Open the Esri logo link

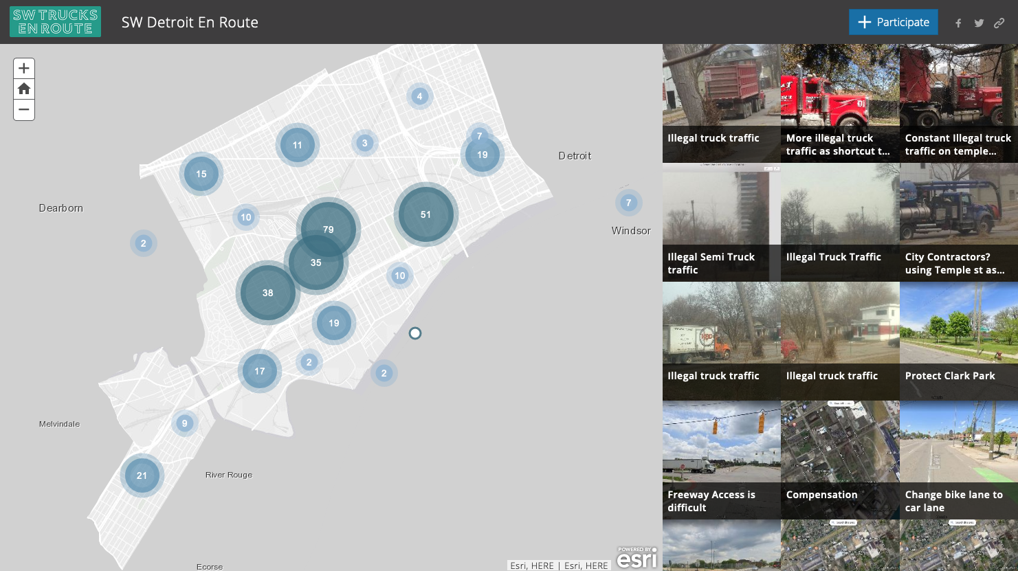tap(637, 558)
